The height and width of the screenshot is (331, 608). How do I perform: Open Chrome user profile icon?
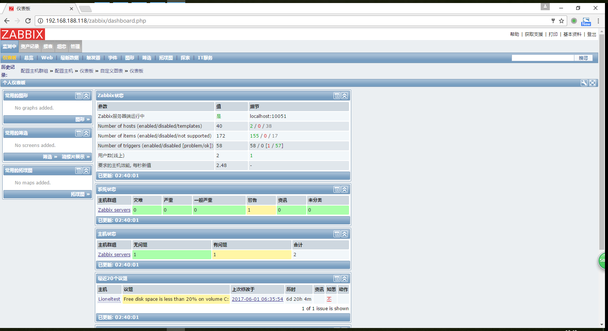click(x=545, y=6)
